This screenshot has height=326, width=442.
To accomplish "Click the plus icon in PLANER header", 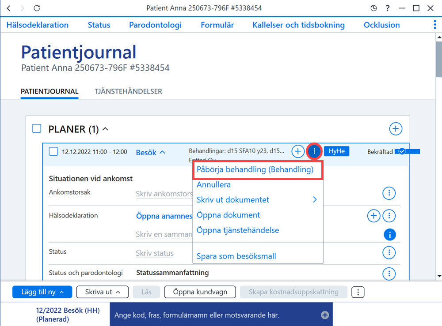I will point(396,129).
